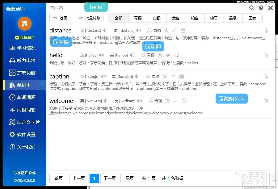
Task: Go to 尾页 last page
Action: tap(129, 178)
